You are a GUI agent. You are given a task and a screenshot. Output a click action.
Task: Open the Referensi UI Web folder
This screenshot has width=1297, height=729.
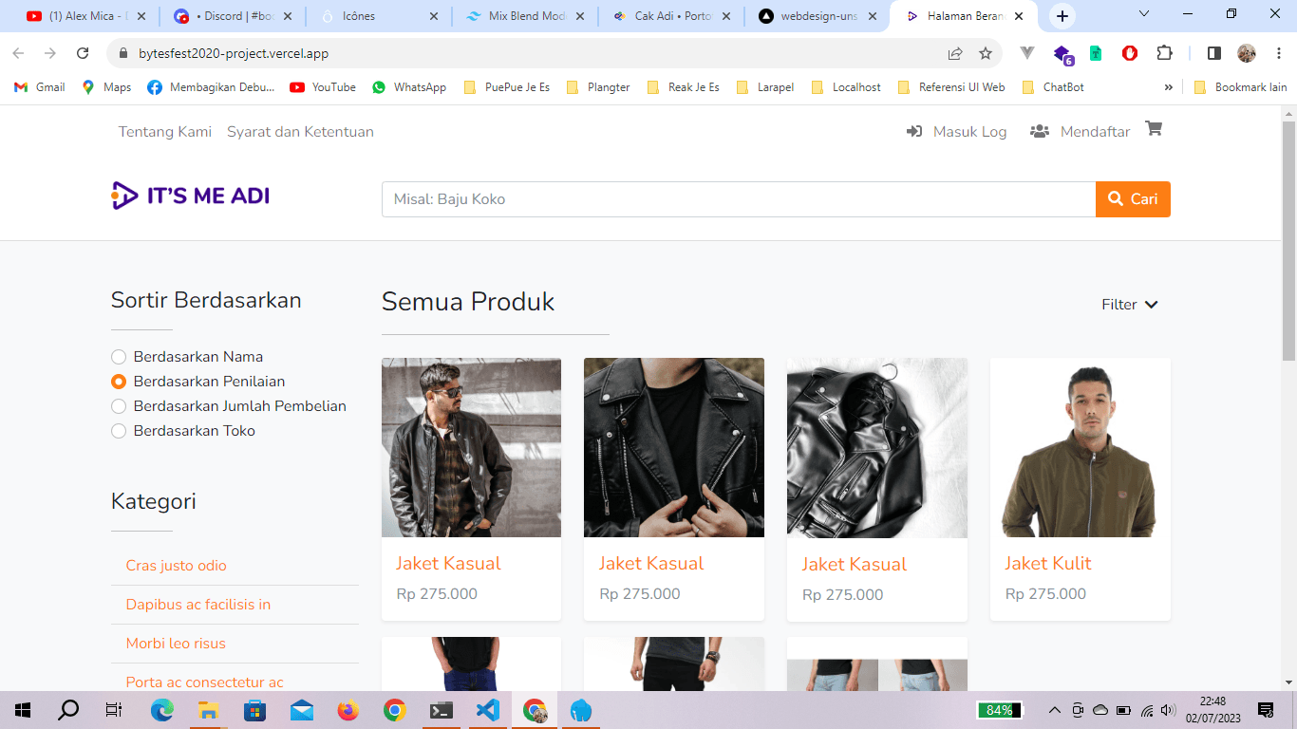(x=950, y=87)
